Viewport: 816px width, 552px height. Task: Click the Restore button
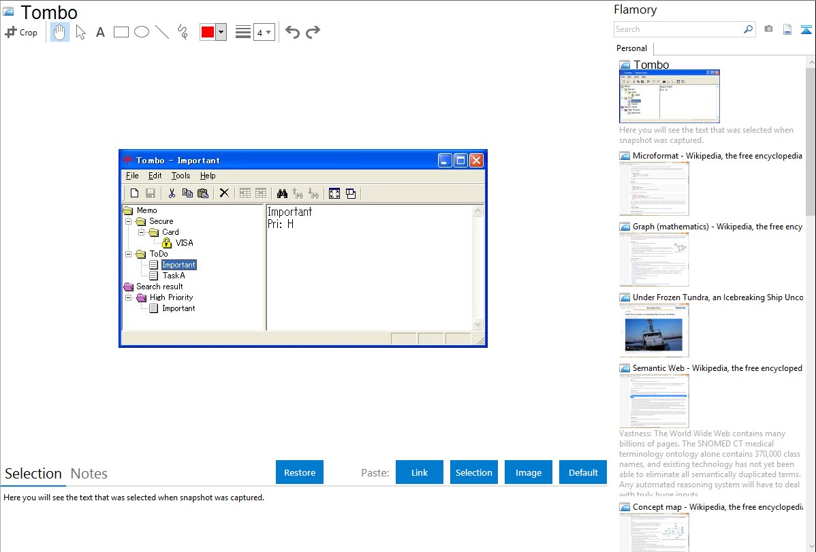click(300, 472)
